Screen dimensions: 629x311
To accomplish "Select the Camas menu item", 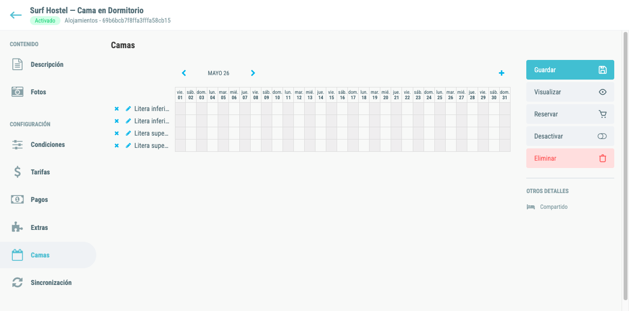I will (x=48, y=255).
